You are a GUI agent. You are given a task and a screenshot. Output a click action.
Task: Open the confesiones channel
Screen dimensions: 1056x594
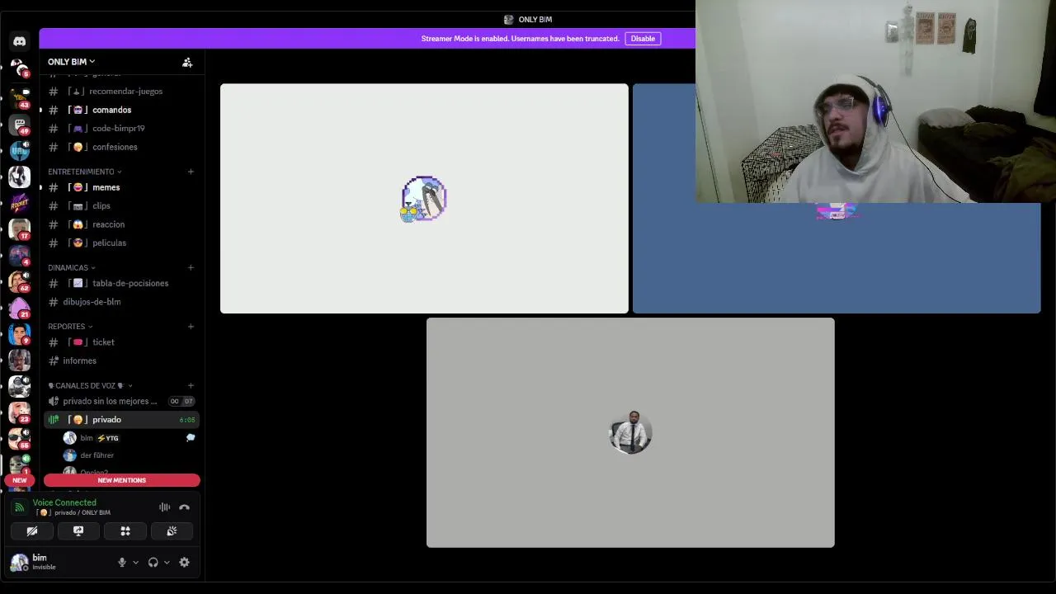(x=120, y=147)
